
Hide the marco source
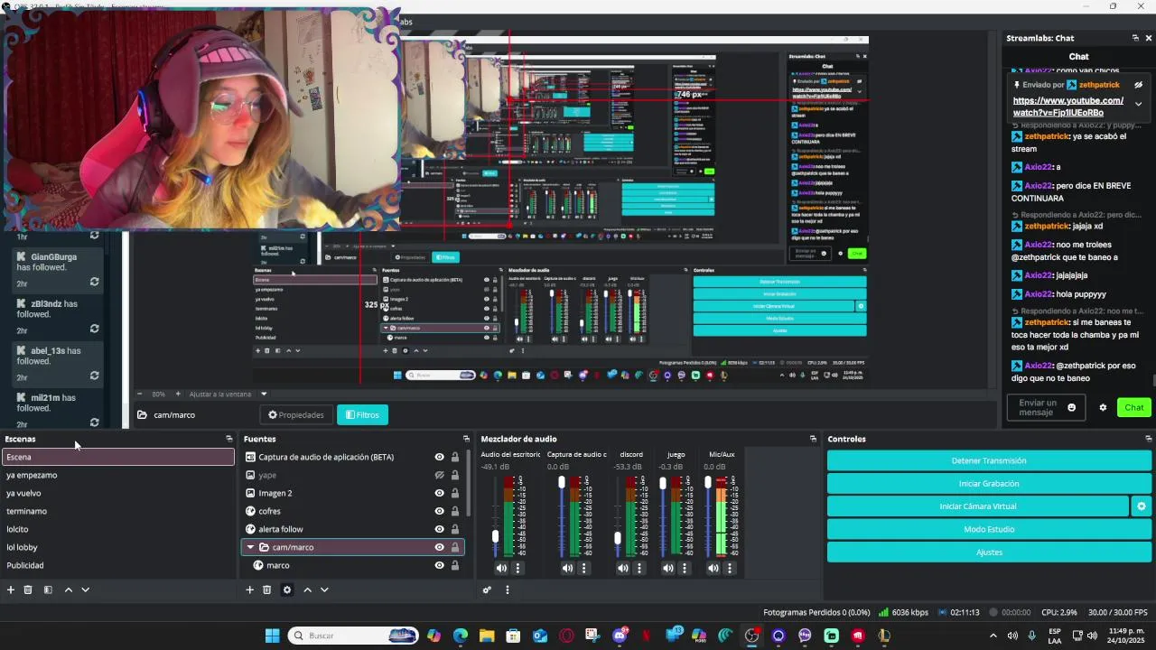click(x=440, y=565)
